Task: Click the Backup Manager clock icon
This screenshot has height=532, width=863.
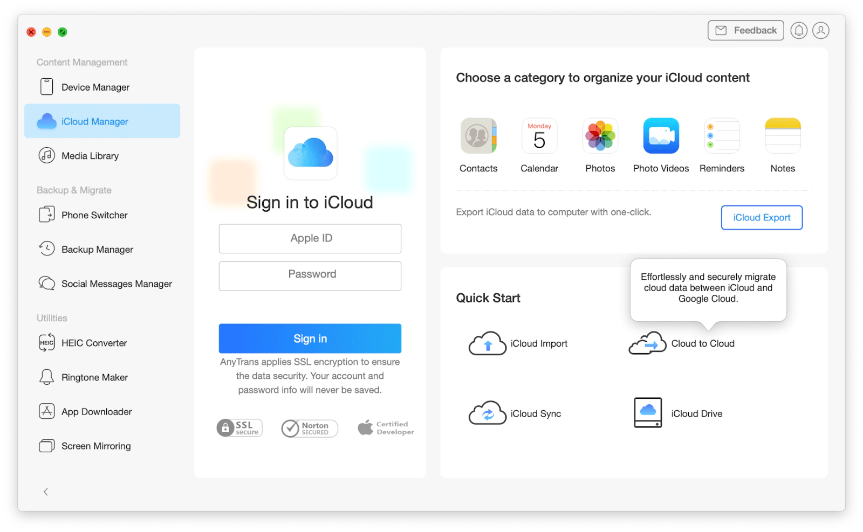Action: point(47,248)
